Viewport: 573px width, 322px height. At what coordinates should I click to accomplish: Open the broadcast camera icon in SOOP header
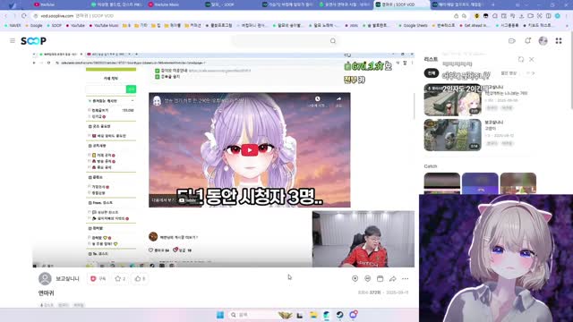tap(511, 41)
